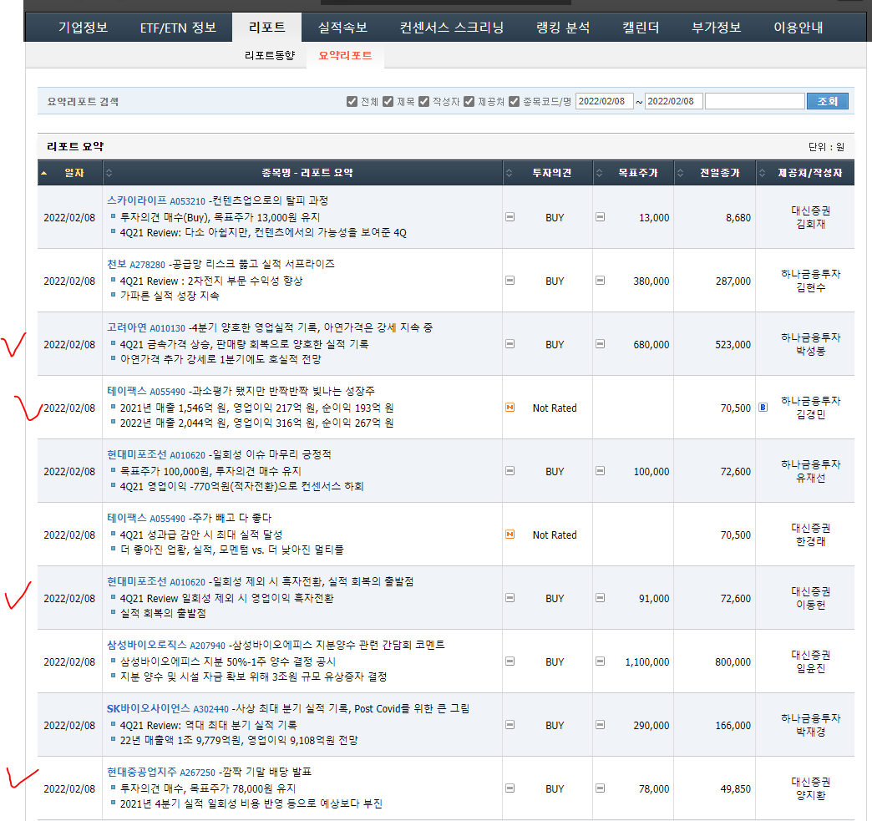The height and width of the screenshot is (821, 872).
Task: Click orange N icon in 대신증권 테이팩스 row
Action: 510,534
